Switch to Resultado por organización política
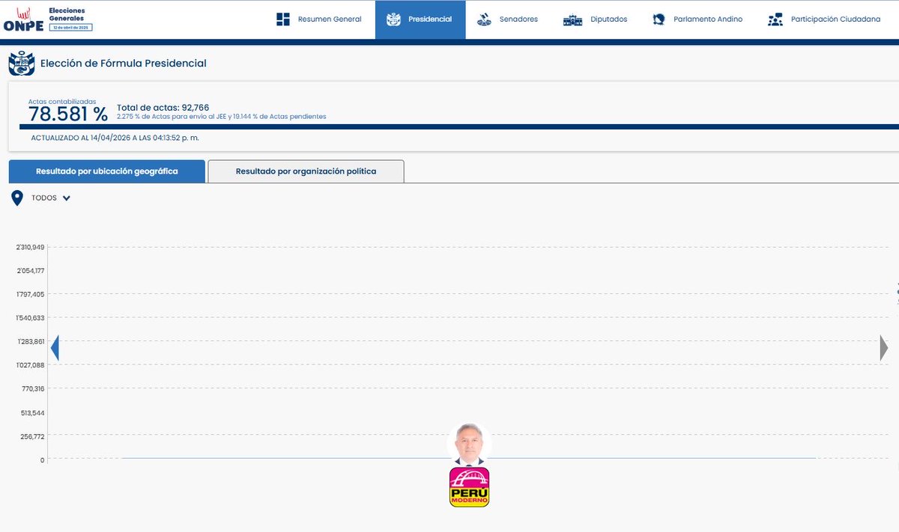Screen dimensions: 899x532 pyautogui.click(x=306, y=171)
